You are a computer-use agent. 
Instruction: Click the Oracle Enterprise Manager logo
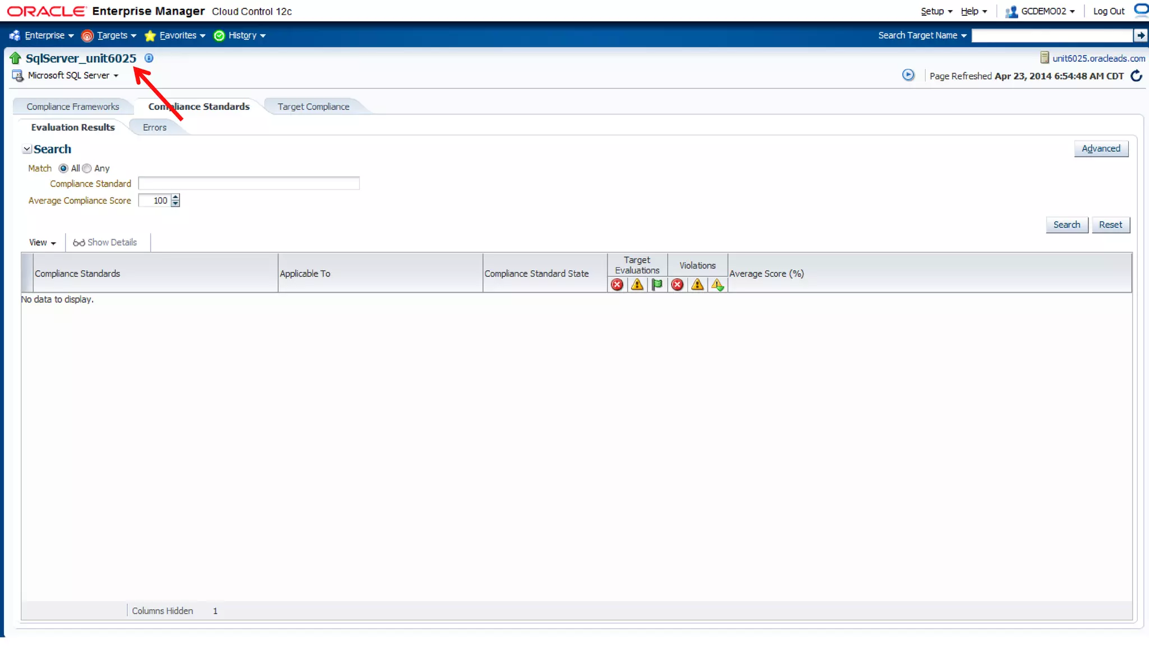pos(149,11)
